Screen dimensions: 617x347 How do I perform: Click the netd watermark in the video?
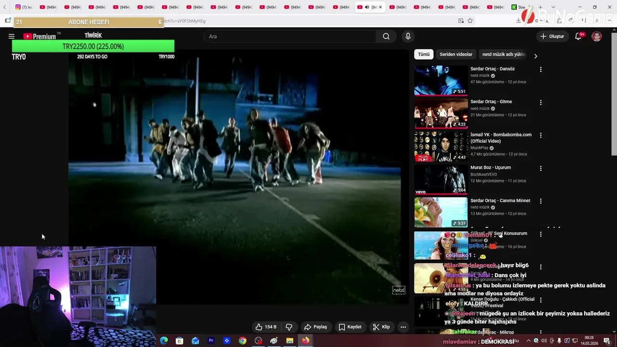coord(399,290)
